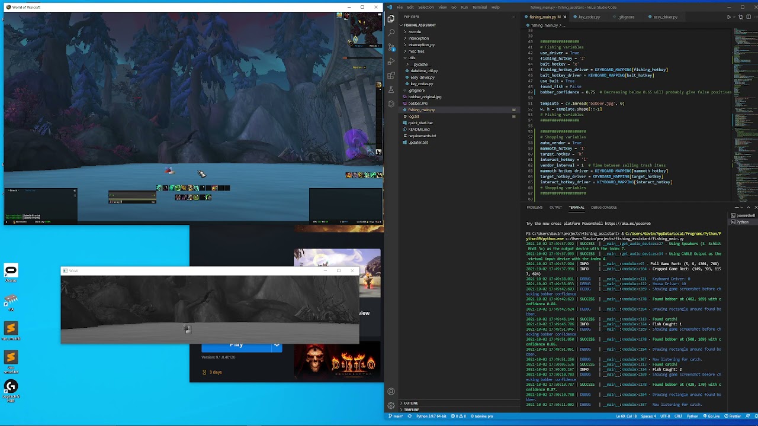
Task: Switch to the OUTPUT panel tab
Action: (555, 207)
